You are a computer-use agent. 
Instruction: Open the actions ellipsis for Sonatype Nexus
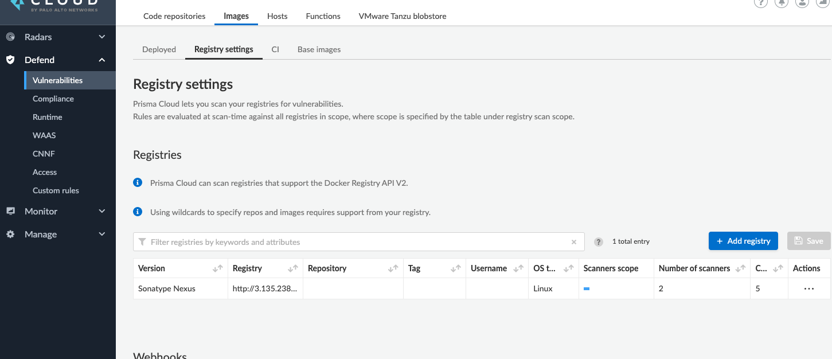tap(808, 289)
